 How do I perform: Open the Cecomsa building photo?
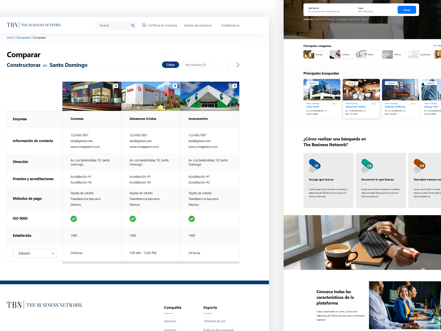click(92, 96)
